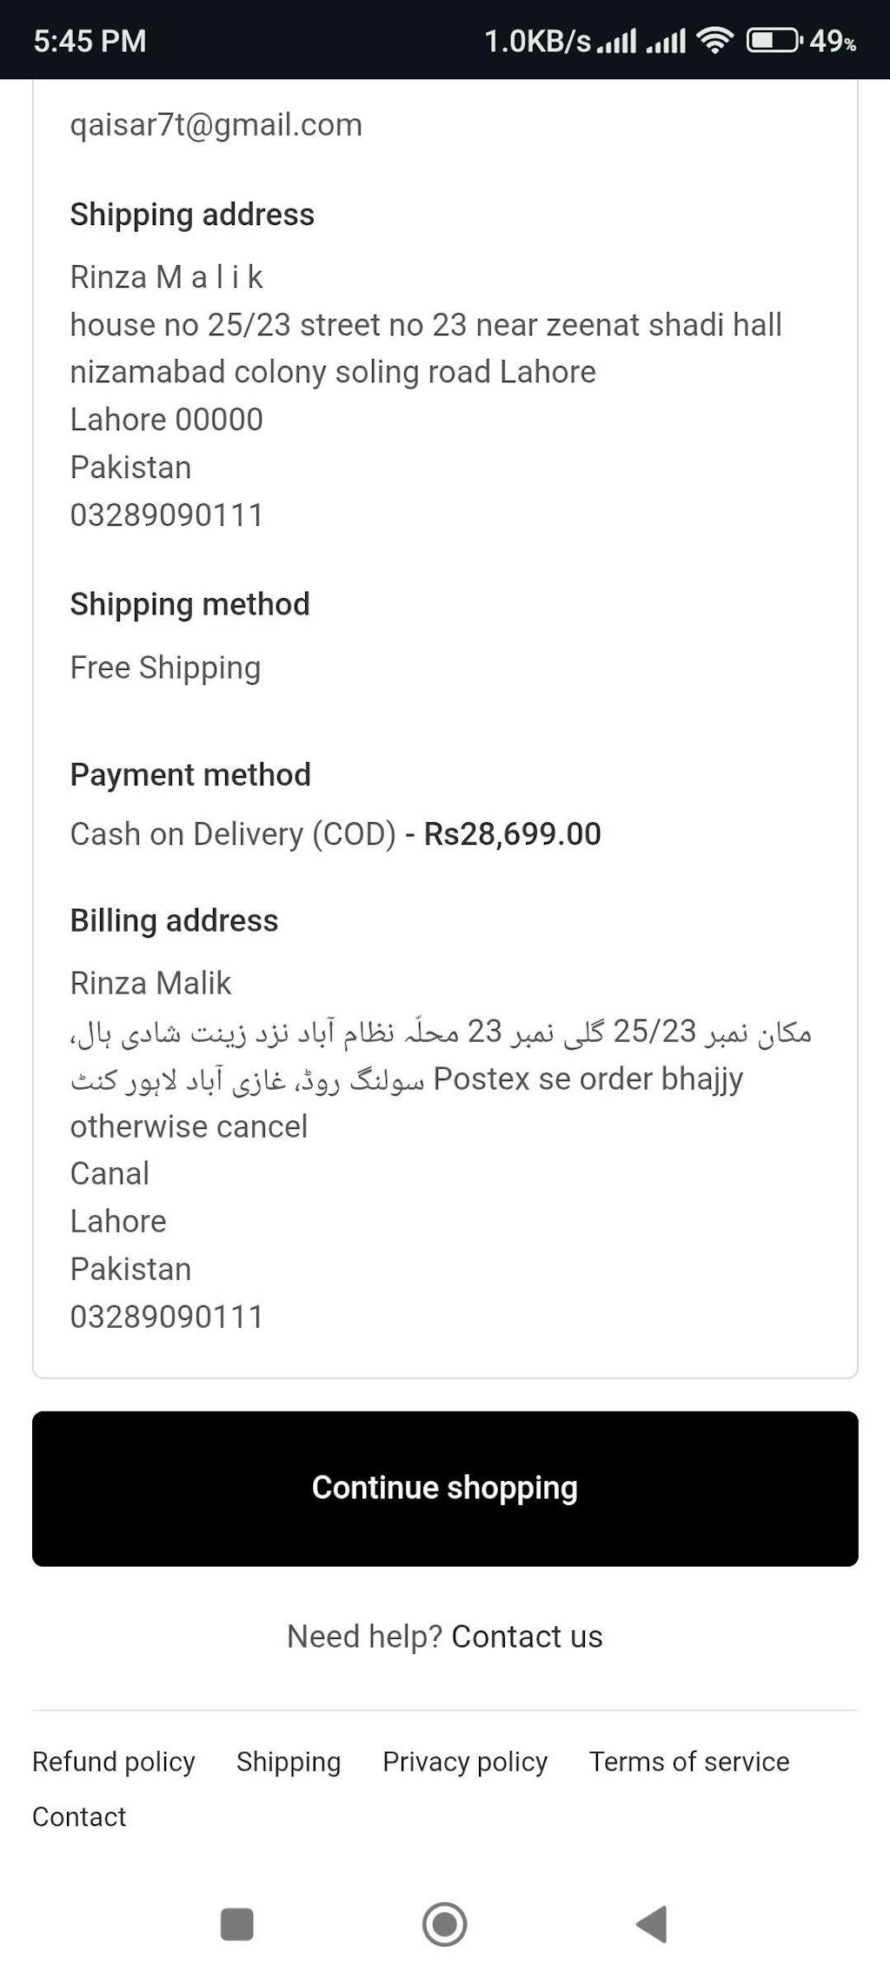Tap the billing address phone number
Screen dimensions: 890x1978
(x=167, y=1317)
